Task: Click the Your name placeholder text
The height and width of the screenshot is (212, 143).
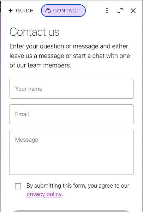Action: coord(29,89)
